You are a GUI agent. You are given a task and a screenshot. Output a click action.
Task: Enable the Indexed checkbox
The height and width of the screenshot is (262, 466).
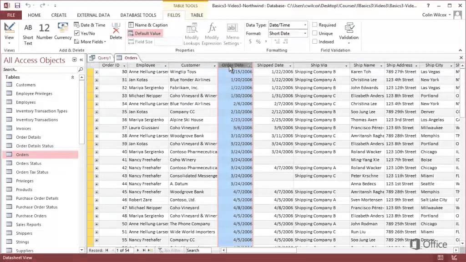tap(315, 41)
